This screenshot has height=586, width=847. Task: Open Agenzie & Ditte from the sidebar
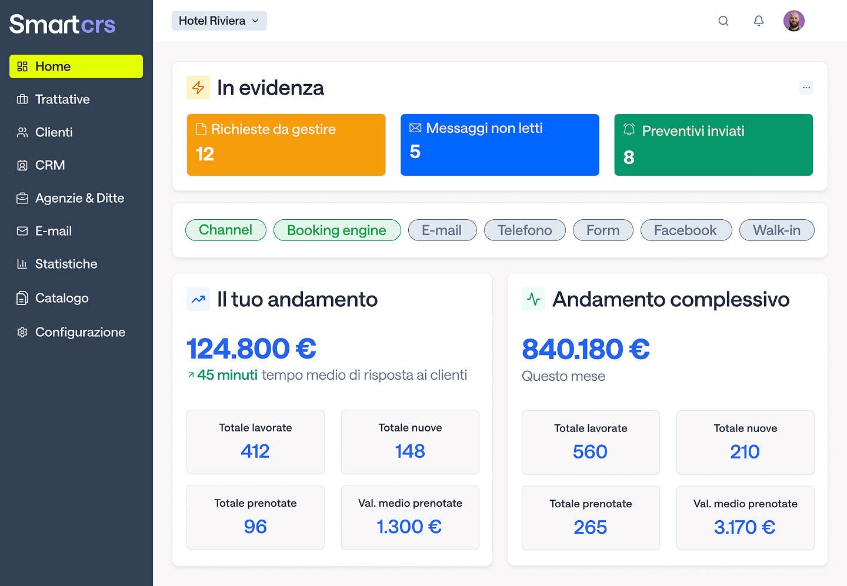pyautogui.click(x=22, y=198)
